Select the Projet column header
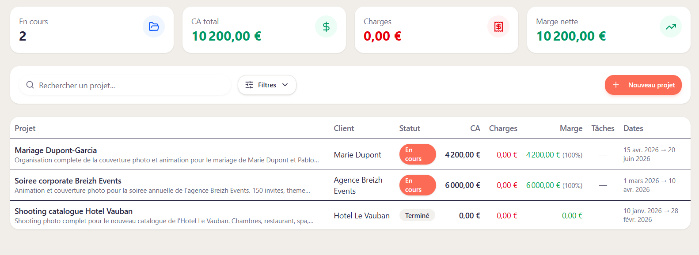Viewport: 699px width, 255px height. (25, 128)
